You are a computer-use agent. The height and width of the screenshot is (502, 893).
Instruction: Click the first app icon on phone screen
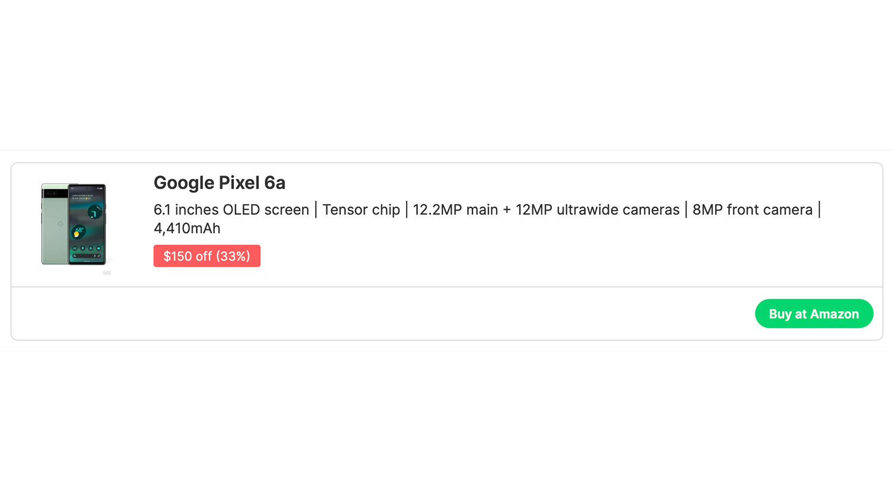(75, 248)
